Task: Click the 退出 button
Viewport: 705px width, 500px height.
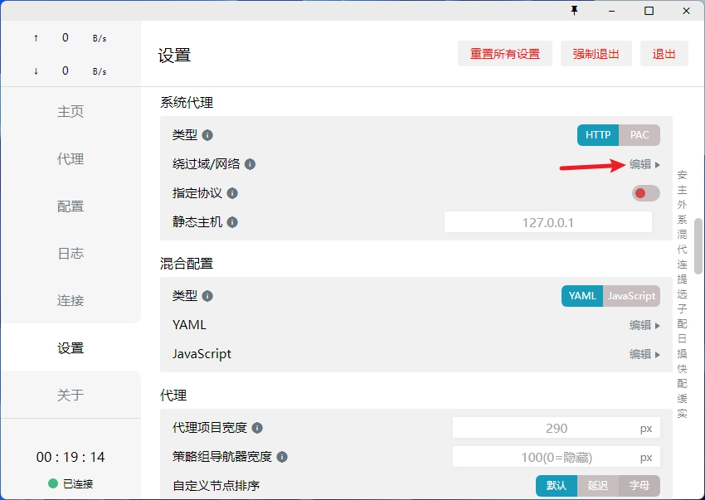Action: click(x=664, y=53)
